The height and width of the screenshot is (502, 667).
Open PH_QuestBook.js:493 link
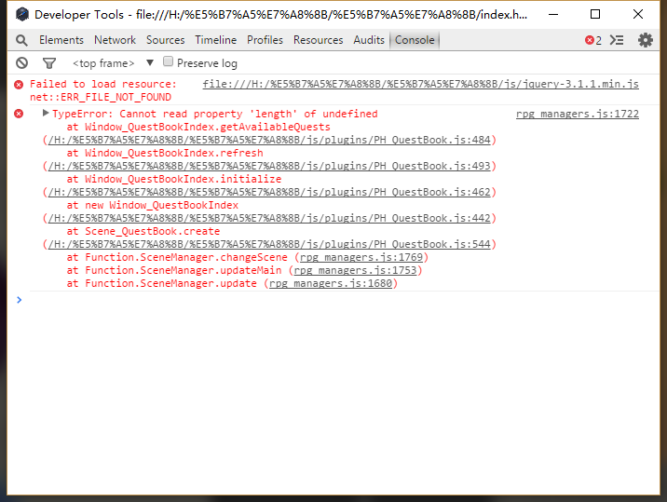pos(269,166)
